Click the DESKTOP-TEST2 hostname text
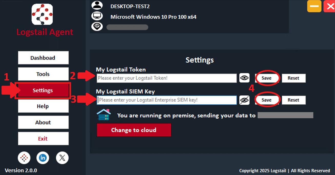This screenshot has height=175, width=335. [130, 6]
